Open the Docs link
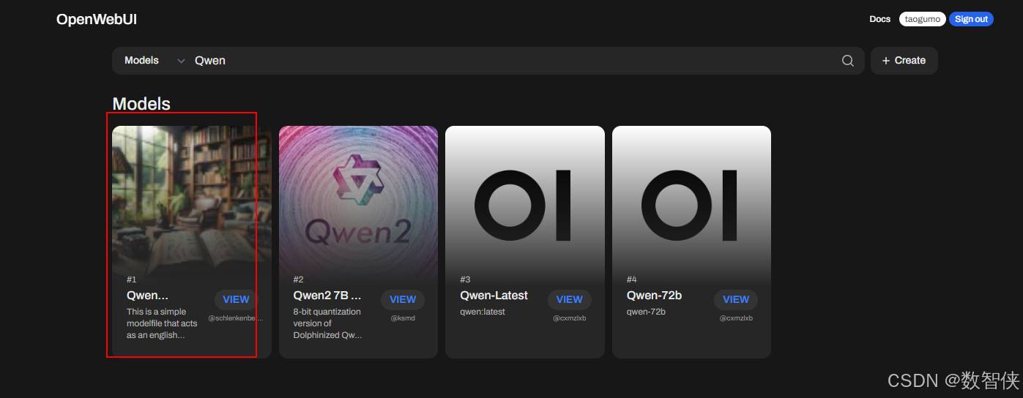This screenshot has height=398, width=1023. [879, 19]
